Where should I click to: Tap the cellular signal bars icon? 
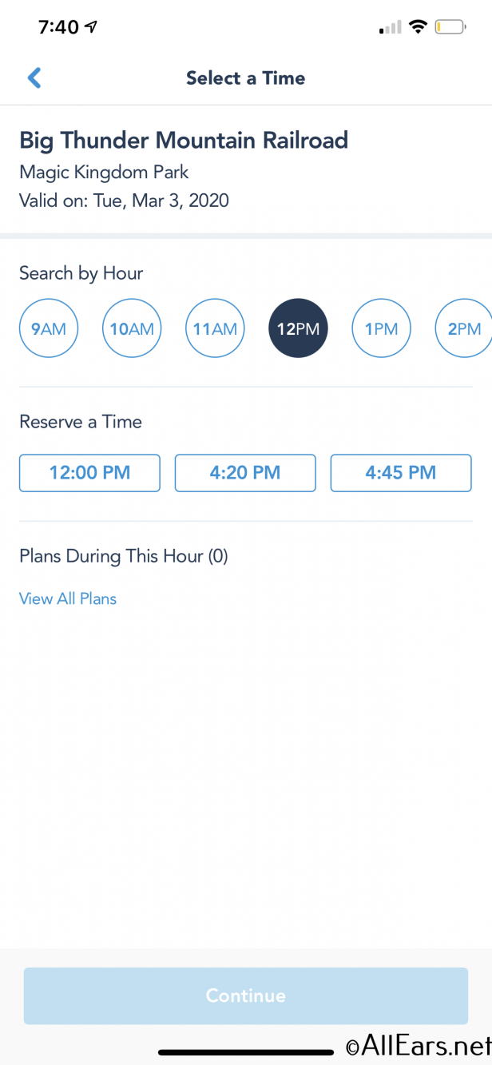coord(391,28)
